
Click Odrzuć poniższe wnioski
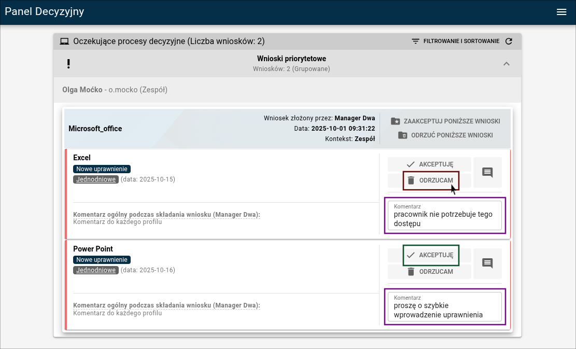click(445, 135)
